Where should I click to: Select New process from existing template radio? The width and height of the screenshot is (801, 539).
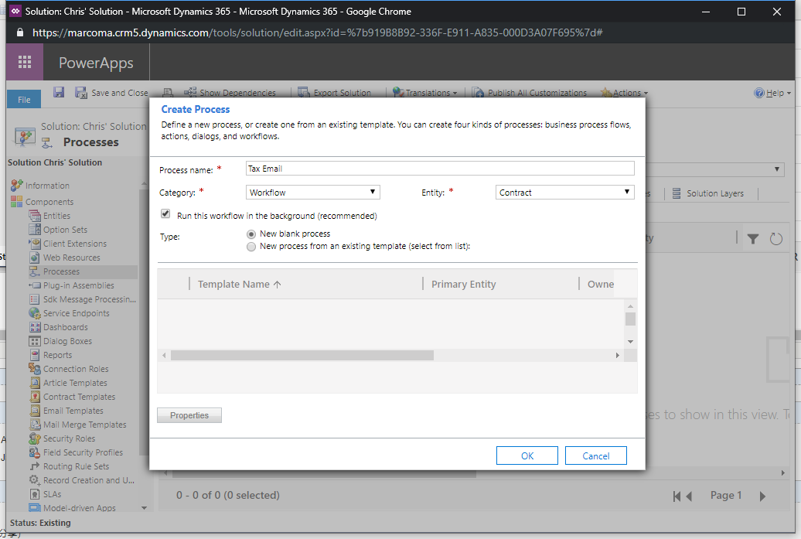pyautogui.click(x=251, y=247)
